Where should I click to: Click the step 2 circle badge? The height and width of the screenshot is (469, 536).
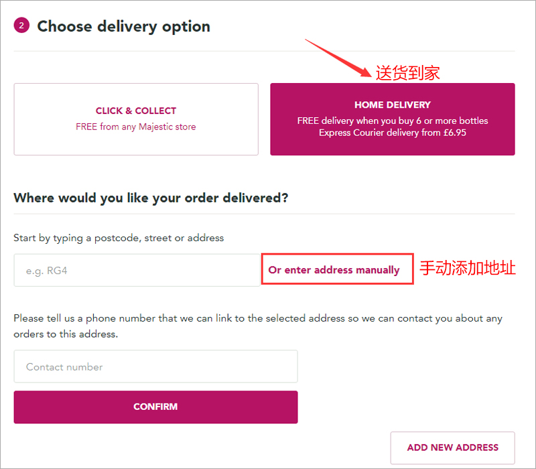coord(21,25)
